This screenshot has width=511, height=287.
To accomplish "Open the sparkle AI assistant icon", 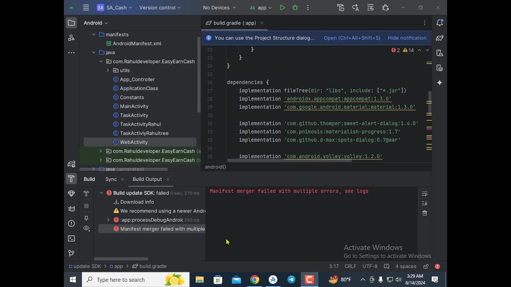I will point(440,83).
